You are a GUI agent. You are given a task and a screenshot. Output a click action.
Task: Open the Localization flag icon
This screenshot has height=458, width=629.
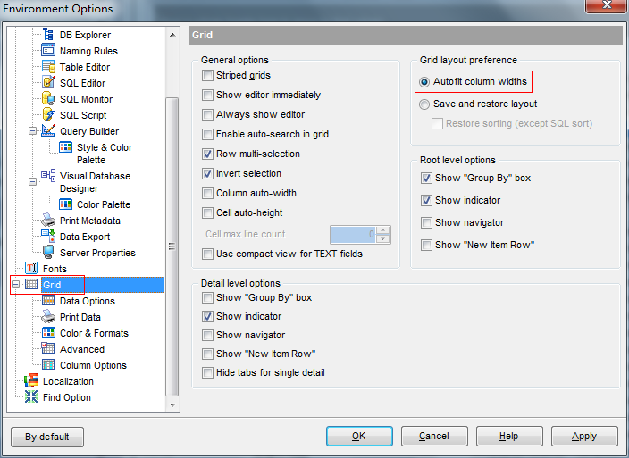[x=31, y=381]
